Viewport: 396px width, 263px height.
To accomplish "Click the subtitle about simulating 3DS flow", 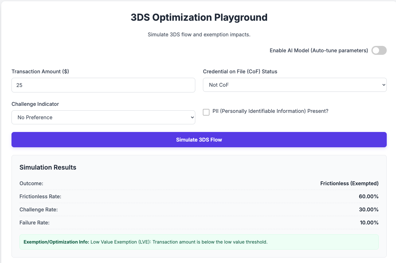I will coord(199,34).
